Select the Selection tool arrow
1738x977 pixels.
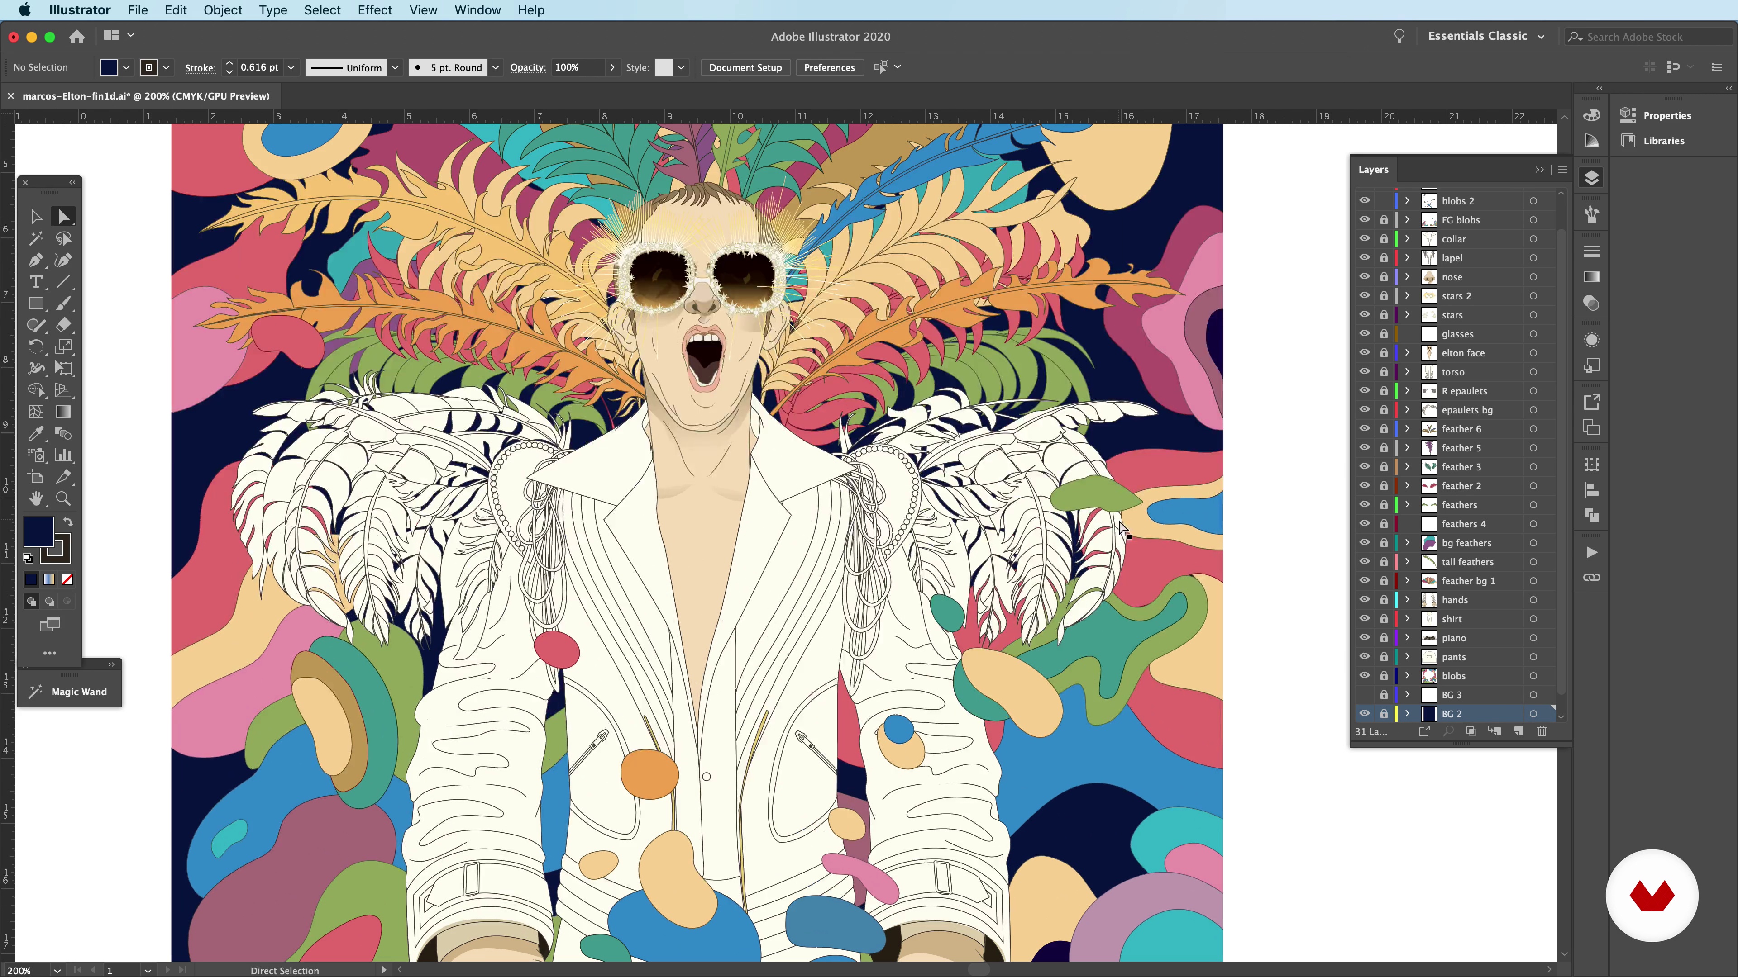click(x=36, y=217)
